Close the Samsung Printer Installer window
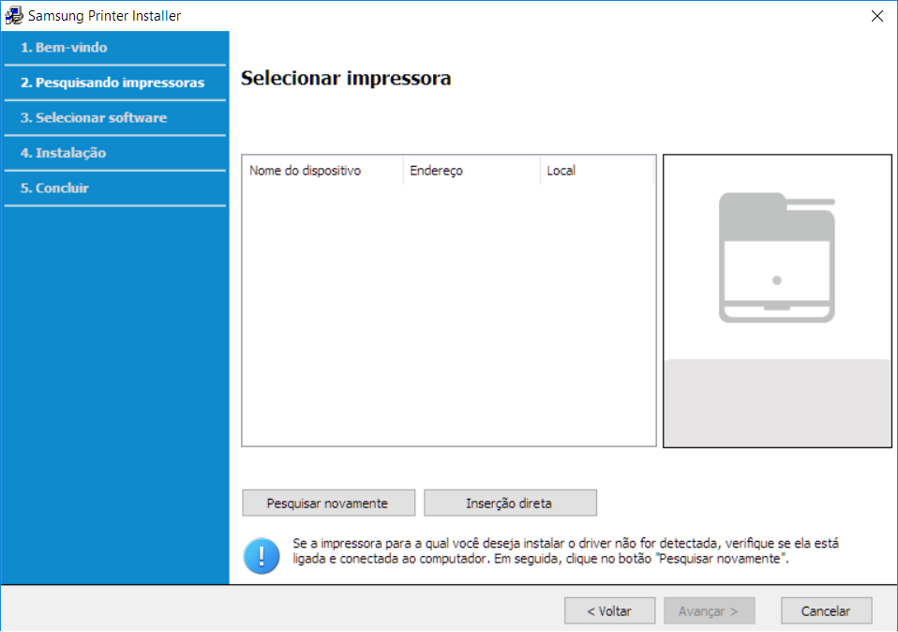 click(x=876, y=16)
